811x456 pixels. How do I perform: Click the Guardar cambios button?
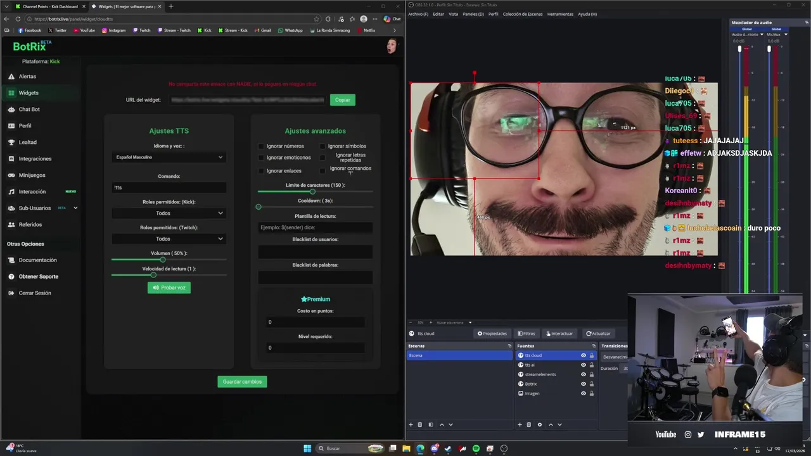tap(242, 382)
